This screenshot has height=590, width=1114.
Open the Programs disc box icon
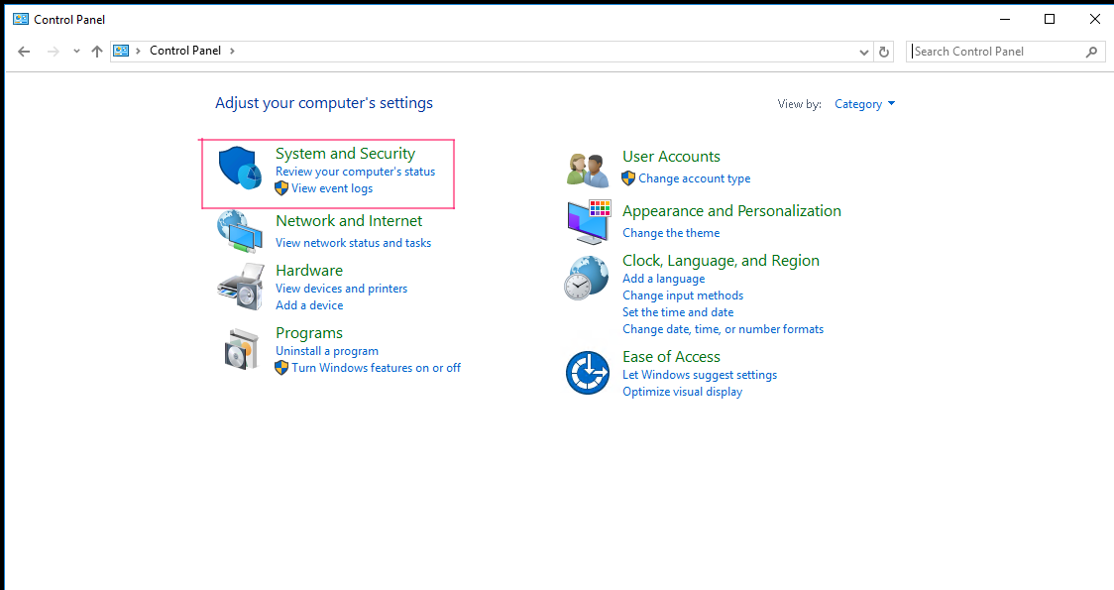pyautogui.click(x=242, y=349)
